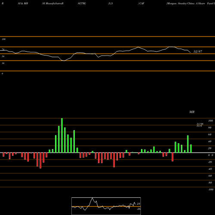Click the RSI axis label 100

point(4,39)
